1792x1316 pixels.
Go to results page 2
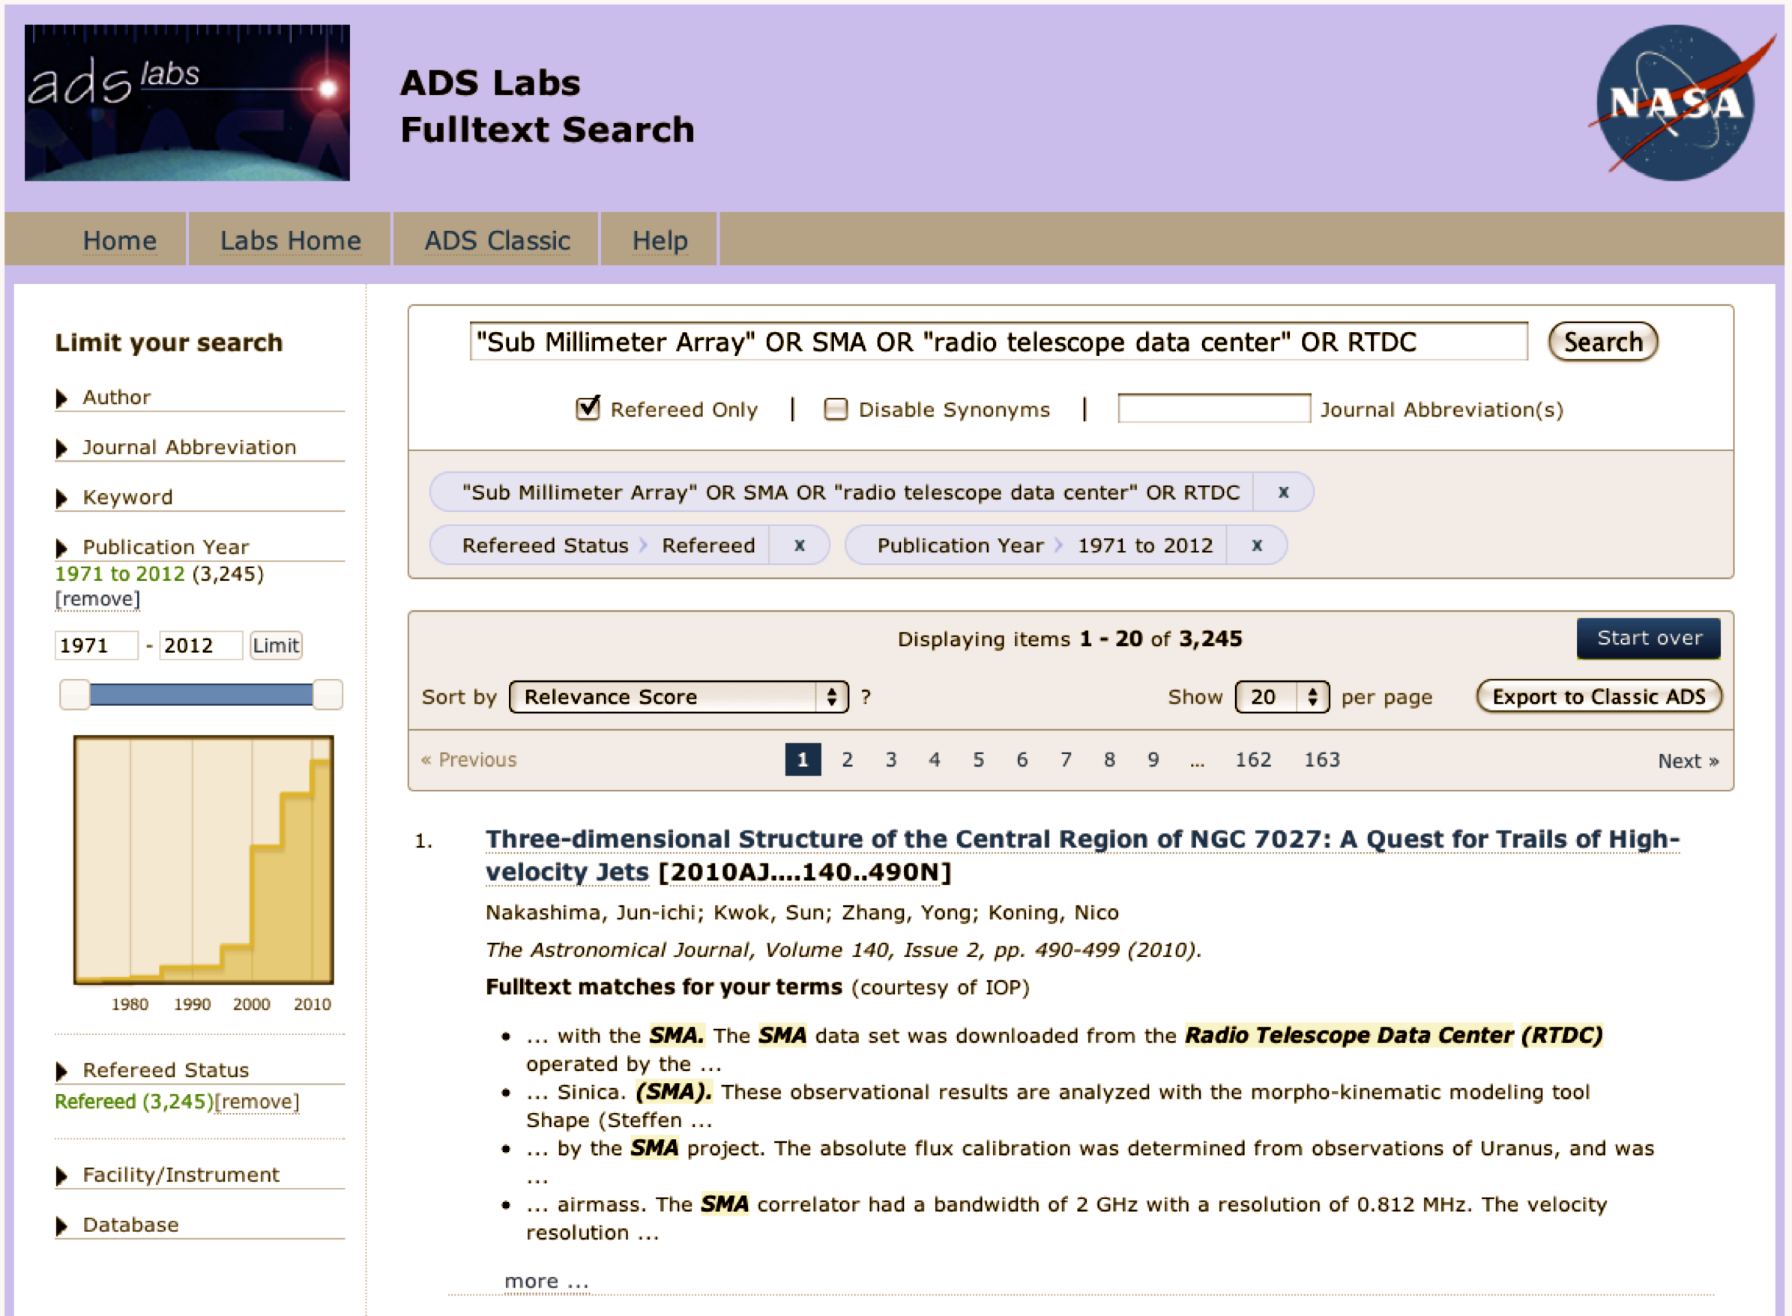[848, 760]
